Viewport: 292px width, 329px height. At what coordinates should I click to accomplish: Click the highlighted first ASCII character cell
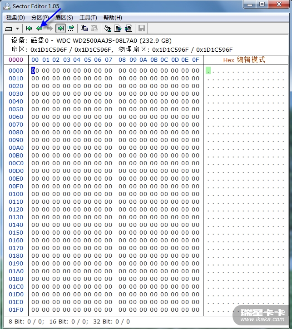click(x=208, y=70)
